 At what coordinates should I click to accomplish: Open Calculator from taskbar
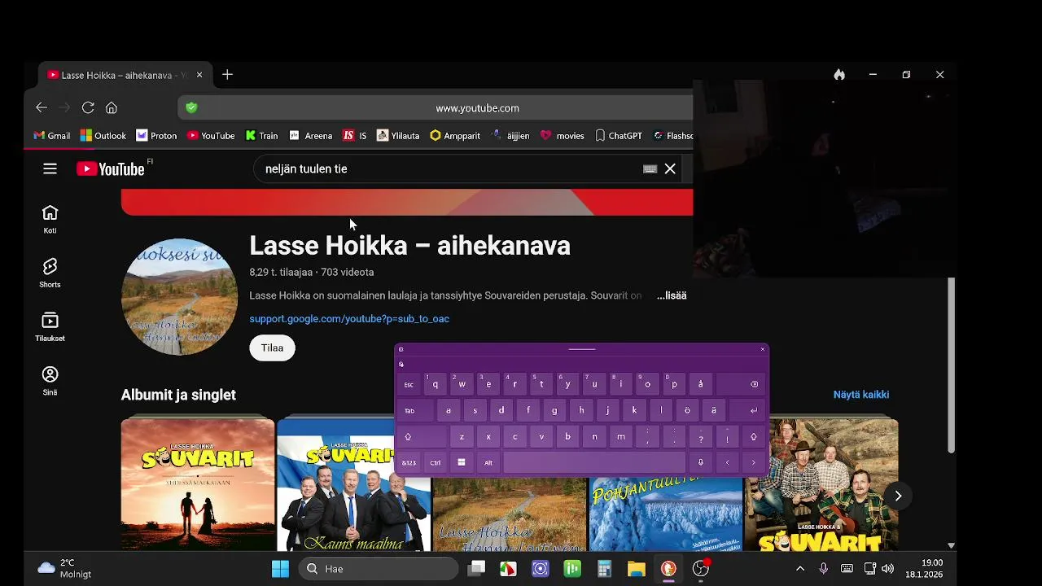(x=604, y=569)
